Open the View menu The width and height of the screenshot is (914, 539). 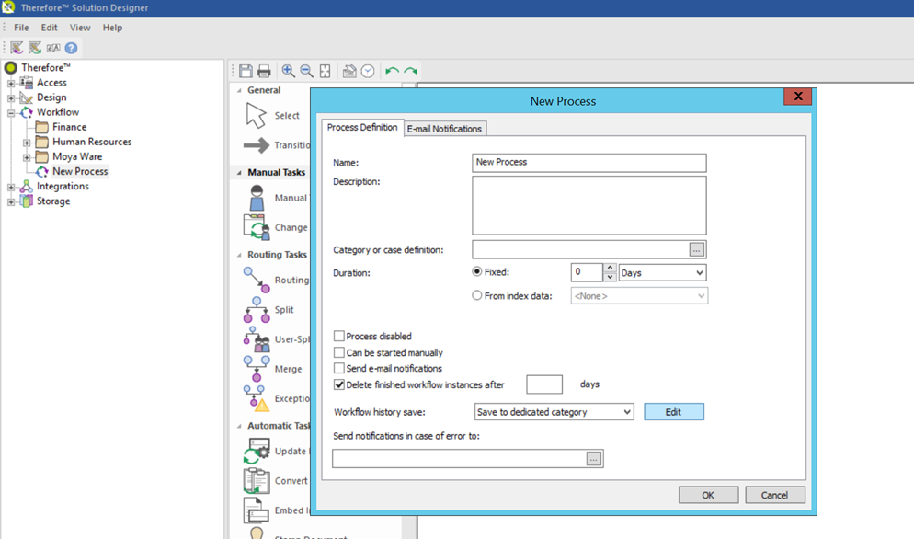coord(80,27)
